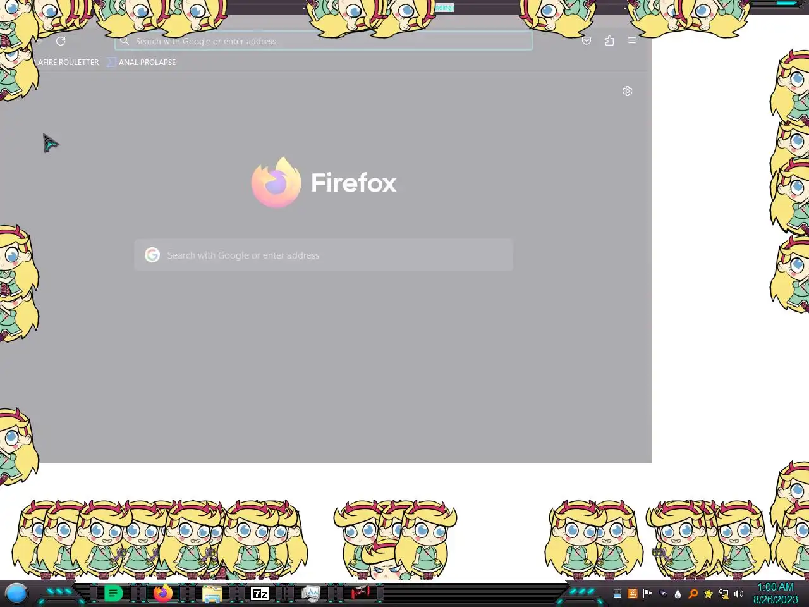Click the central Google search box on new tab

tap(324, 255)
